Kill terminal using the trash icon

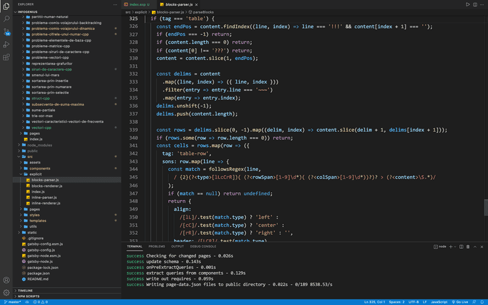coord(467,246)
